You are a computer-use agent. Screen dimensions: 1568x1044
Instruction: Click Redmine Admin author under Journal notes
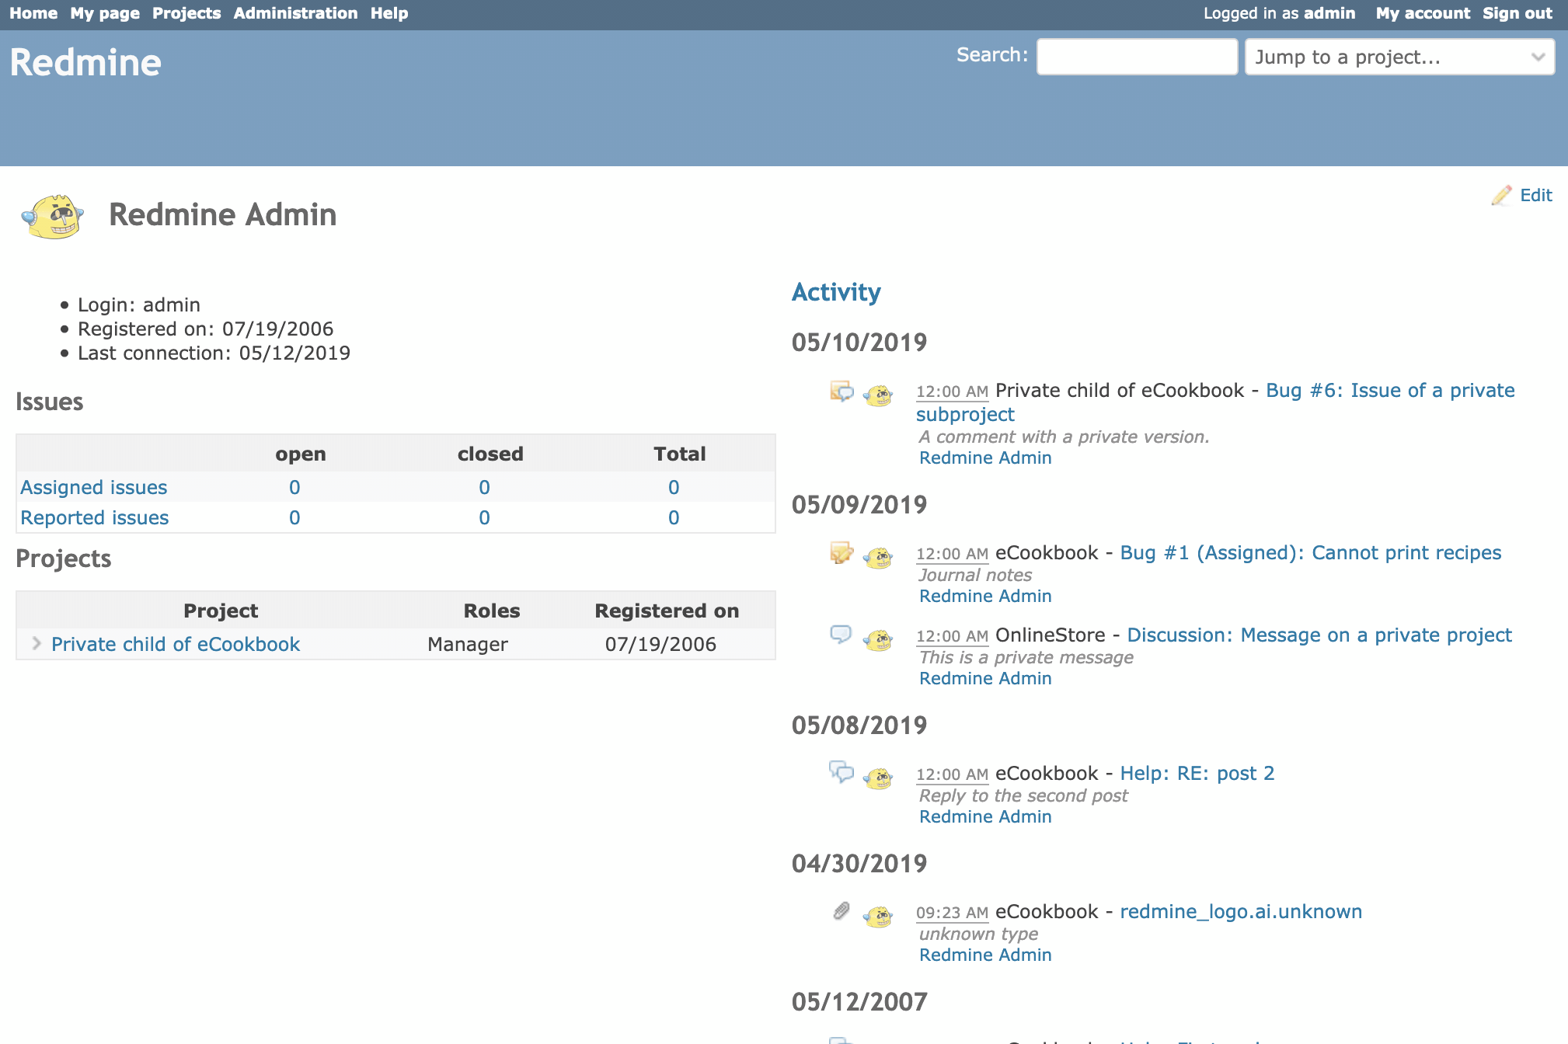[x=985, y=596]
